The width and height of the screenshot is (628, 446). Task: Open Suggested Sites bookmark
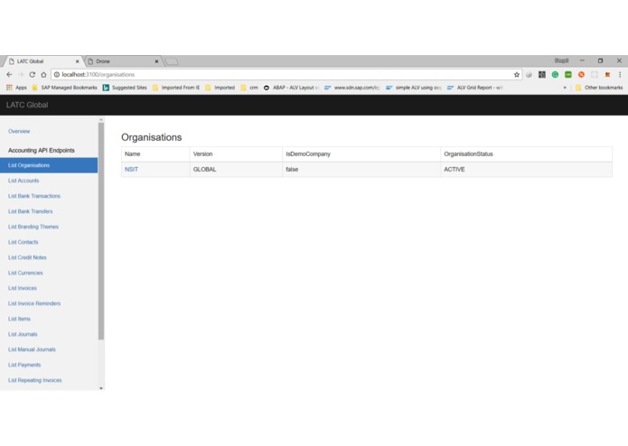click(125, 88)
